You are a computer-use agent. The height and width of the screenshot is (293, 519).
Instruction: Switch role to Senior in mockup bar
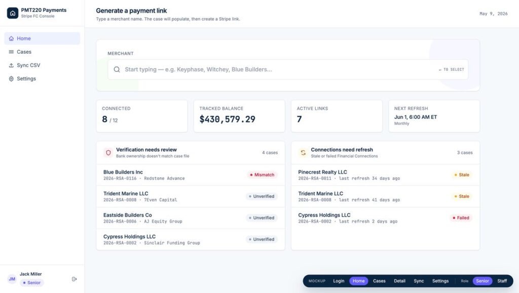[483, 281]
